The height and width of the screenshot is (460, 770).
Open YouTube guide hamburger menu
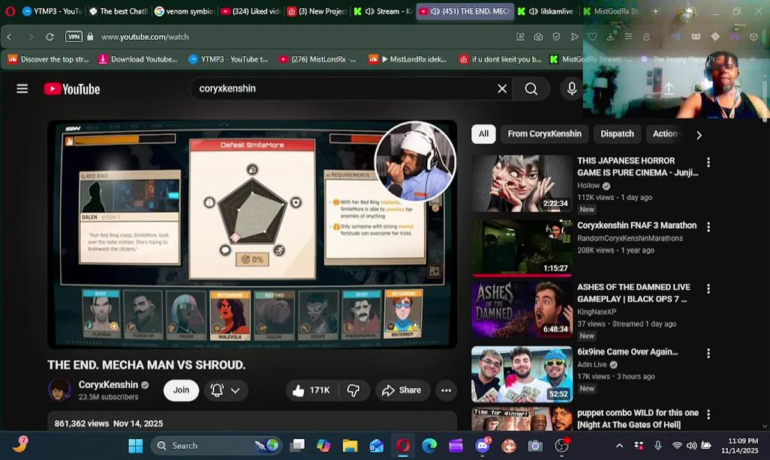pos(22,89)
